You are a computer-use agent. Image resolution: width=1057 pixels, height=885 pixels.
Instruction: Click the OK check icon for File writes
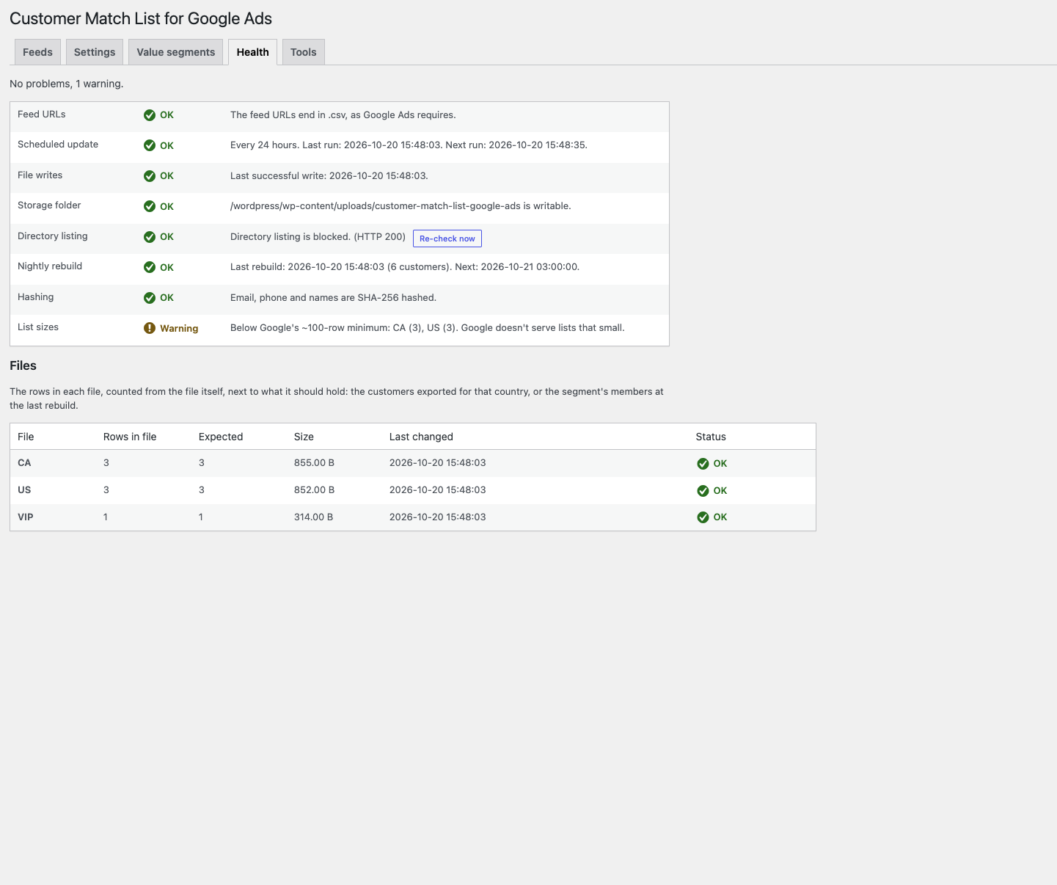(150, 176)
